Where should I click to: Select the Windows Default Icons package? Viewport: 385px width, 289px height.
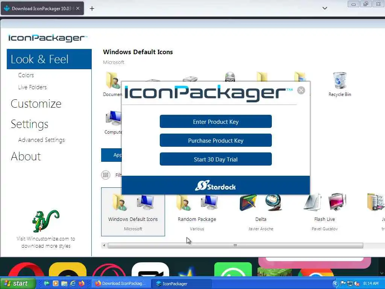tap(133, 212)
